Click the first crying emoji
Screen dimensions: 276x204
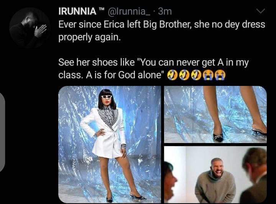point(208,75)
